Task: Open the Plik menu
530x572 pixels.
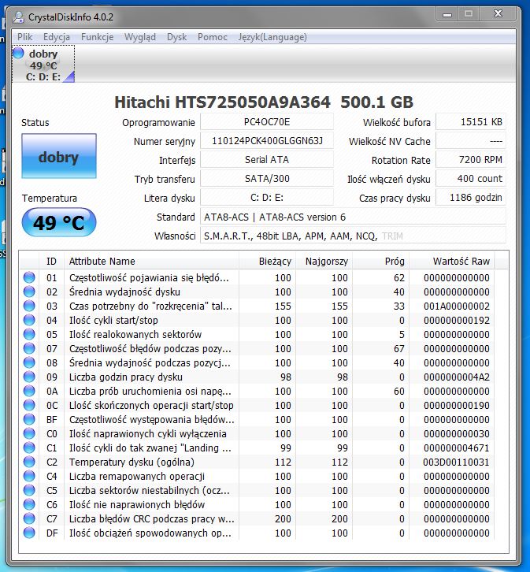Action: [x=24, y=37]
